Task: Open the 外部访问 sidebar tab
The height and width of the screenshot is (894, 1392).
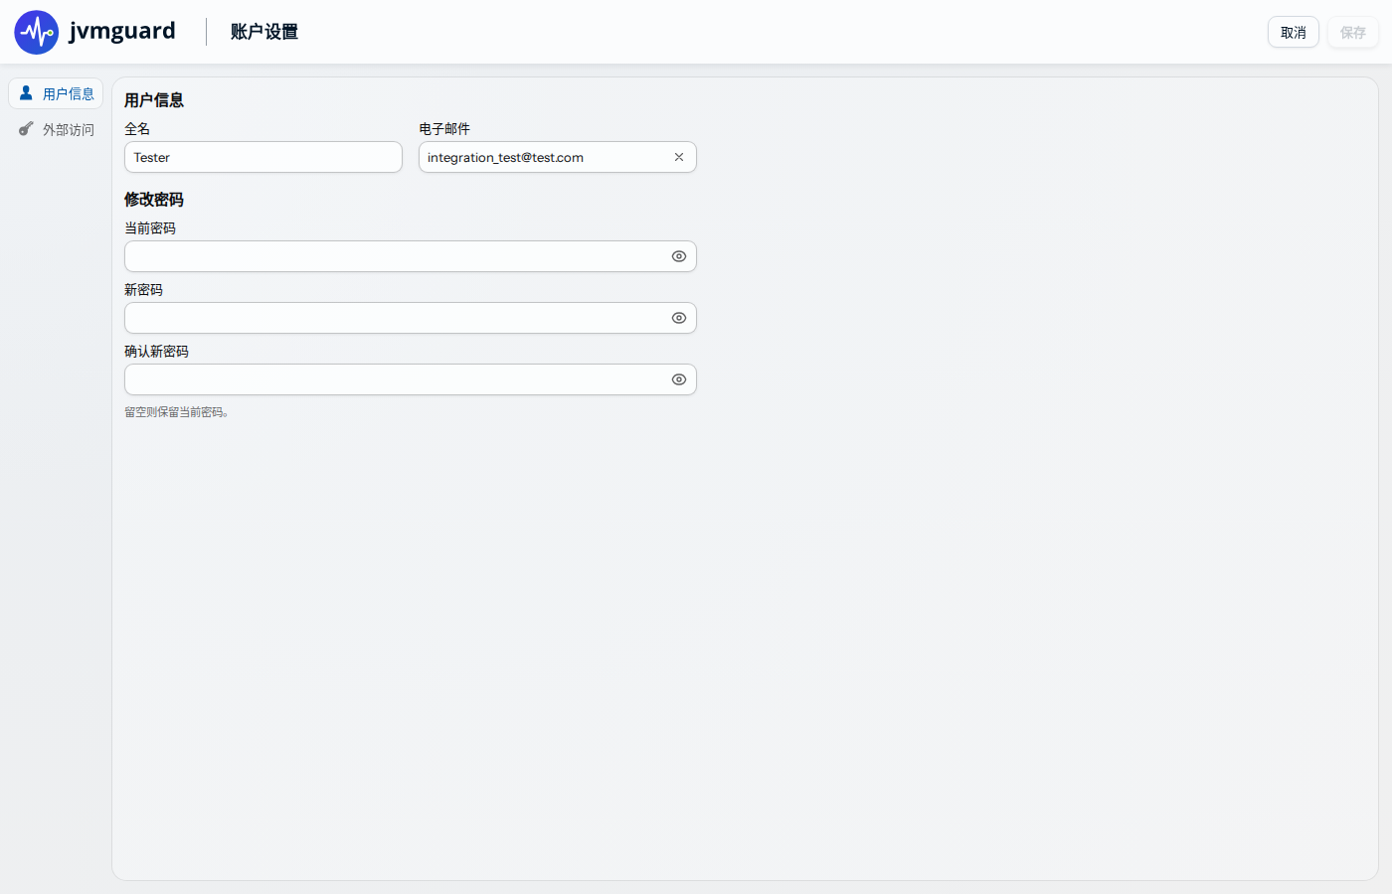Action: pyautogui.click(x=56, y=129)
